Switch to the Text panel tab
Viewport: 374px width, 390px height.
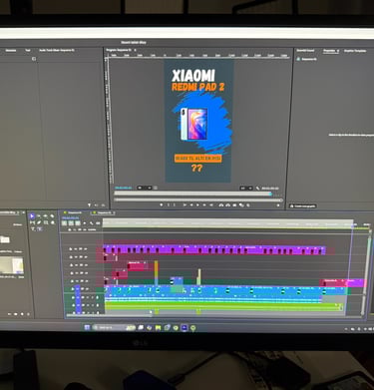pyautogui.click(x=28, y=51)
